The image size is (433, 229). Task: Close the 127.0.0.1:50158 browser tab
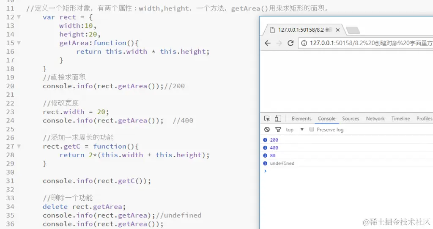click(337, 30)
